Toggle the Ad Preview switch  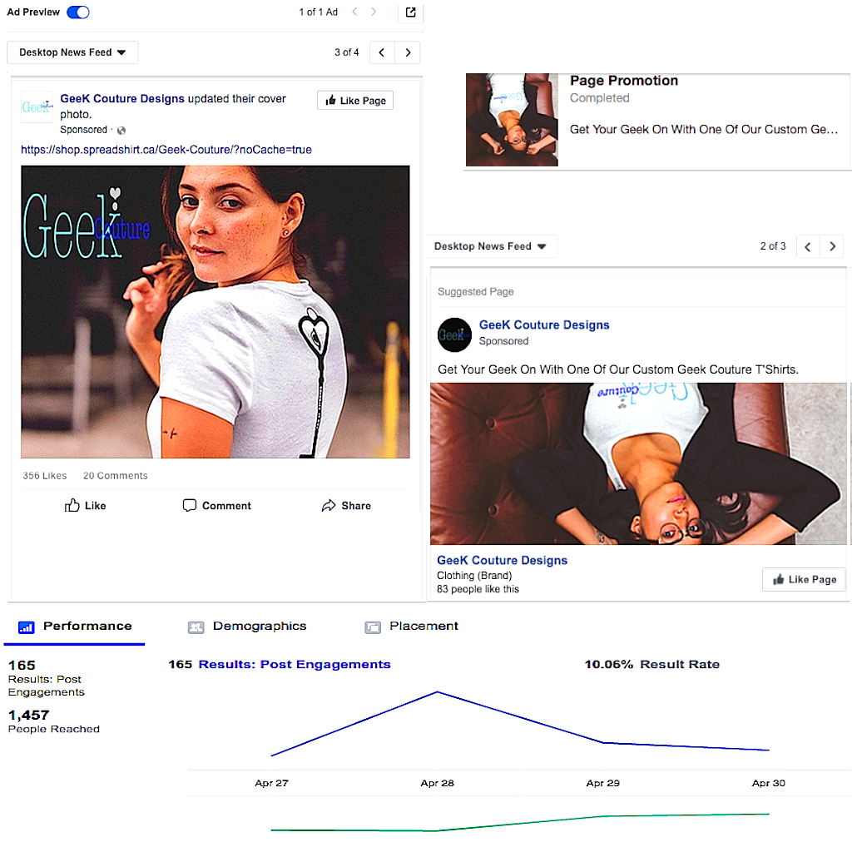pos(77,12)
